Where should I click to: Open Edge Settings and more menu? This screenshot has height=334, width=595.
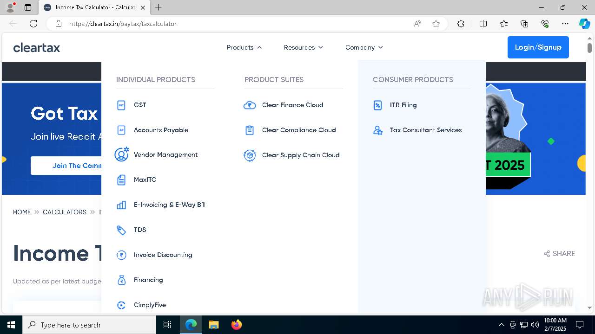pos(565,24)
